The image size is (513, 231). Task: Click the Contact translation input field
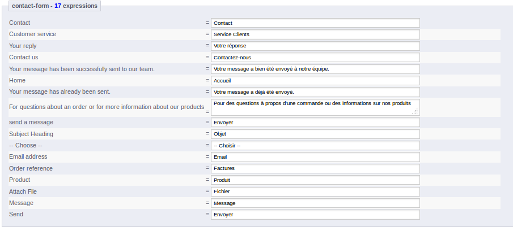coord(315,23)
